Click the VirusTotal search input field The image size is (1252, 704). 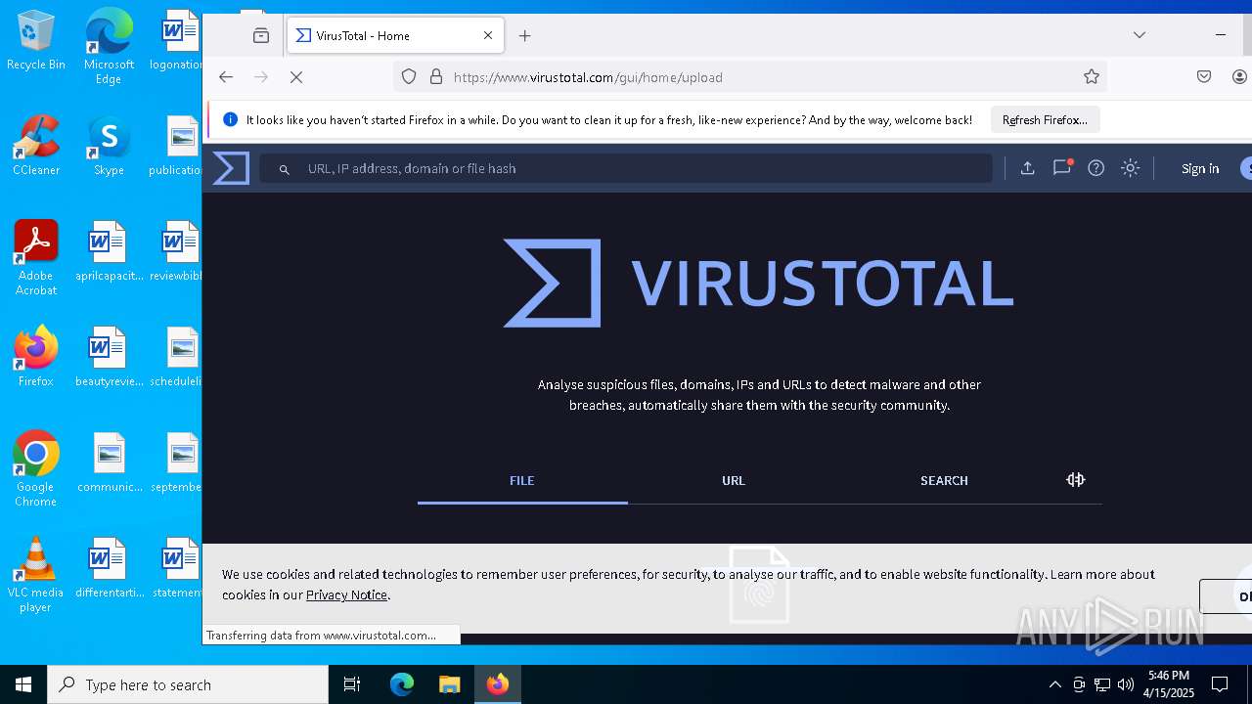pyautogui.click(x=626, y=168)
